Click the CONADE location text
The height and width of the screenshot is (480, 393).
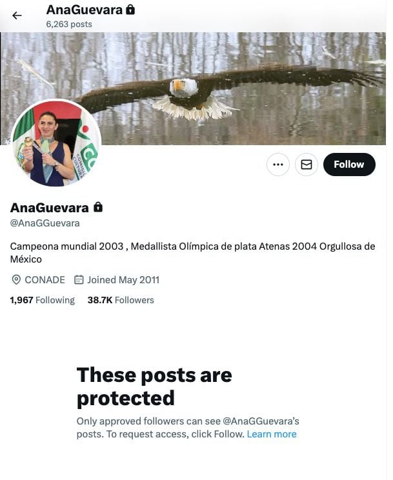[x=45, y=280]
